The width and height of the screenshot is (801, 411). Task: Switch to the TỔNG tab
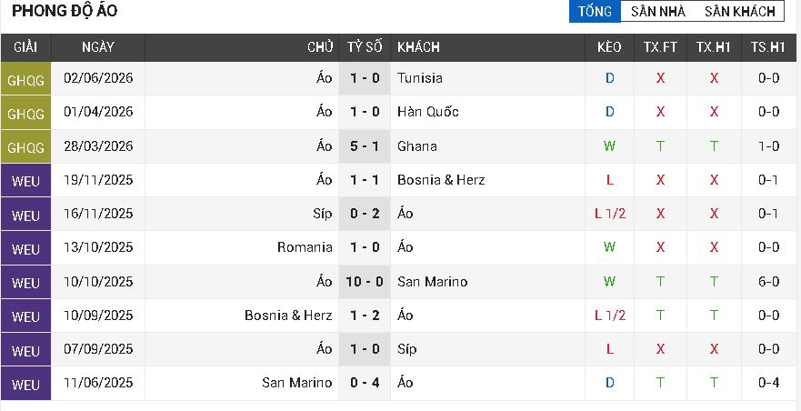(x=595, y=11)
